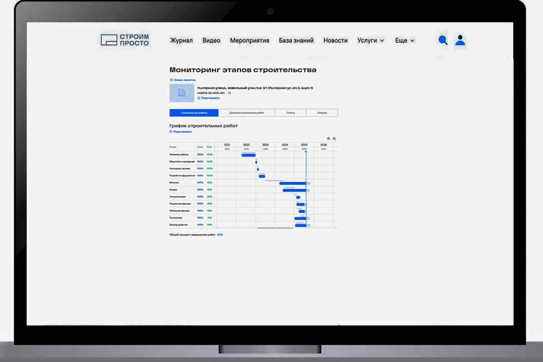Click Редактировать link under the schedule heading
Screen dimensions: 543x362
coord(182,132)
